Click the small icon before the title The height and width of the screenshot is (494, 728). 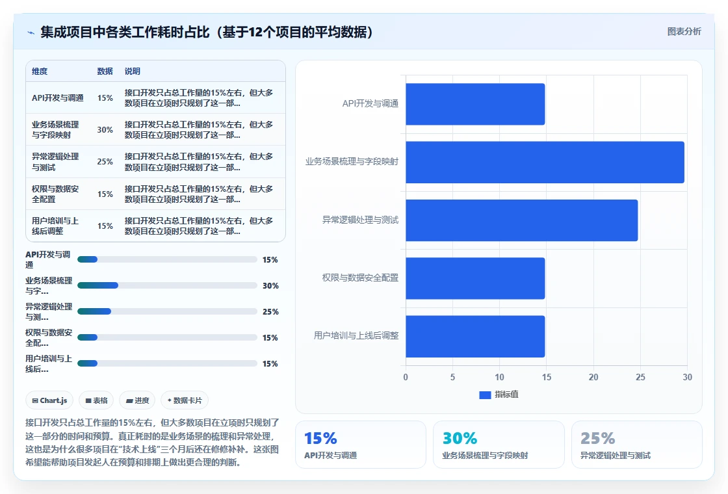31,32
